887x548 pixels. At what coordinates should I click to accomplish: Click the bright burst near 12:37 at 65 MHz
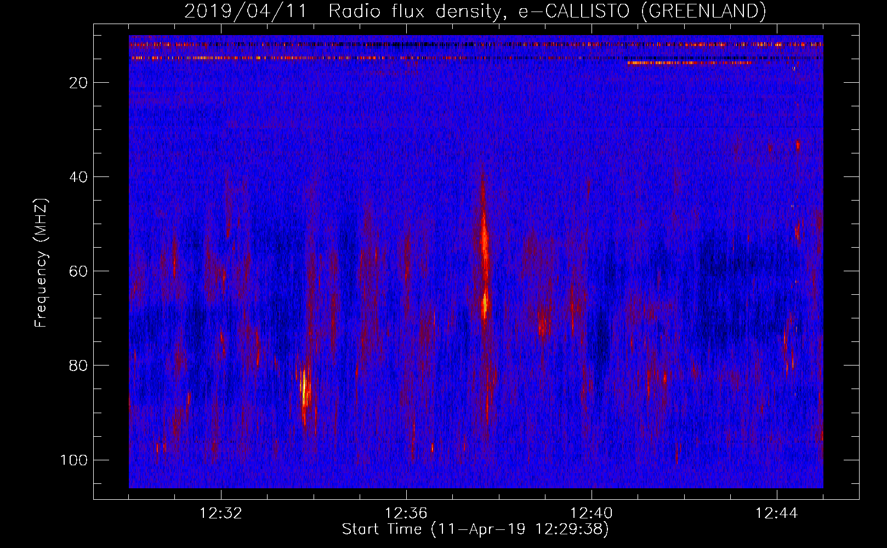(485, 304)
